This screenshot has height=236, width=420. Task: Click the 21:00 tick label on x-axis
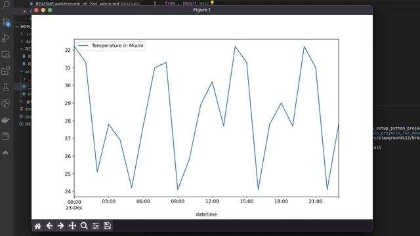tap(316, 201)
